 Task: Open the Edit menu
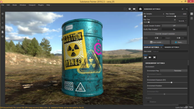8,5
